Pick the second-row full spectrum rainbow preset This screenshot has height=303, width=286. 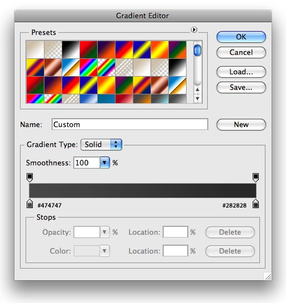point(88,67)
